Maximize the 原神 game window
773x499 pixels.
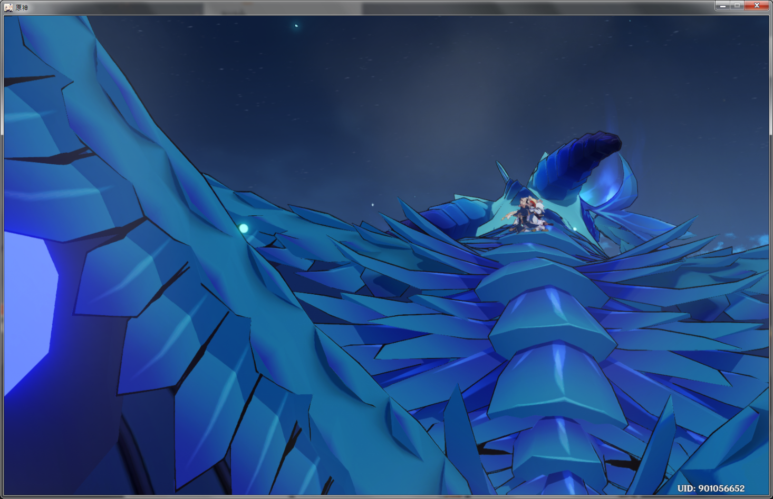point(737,5)
